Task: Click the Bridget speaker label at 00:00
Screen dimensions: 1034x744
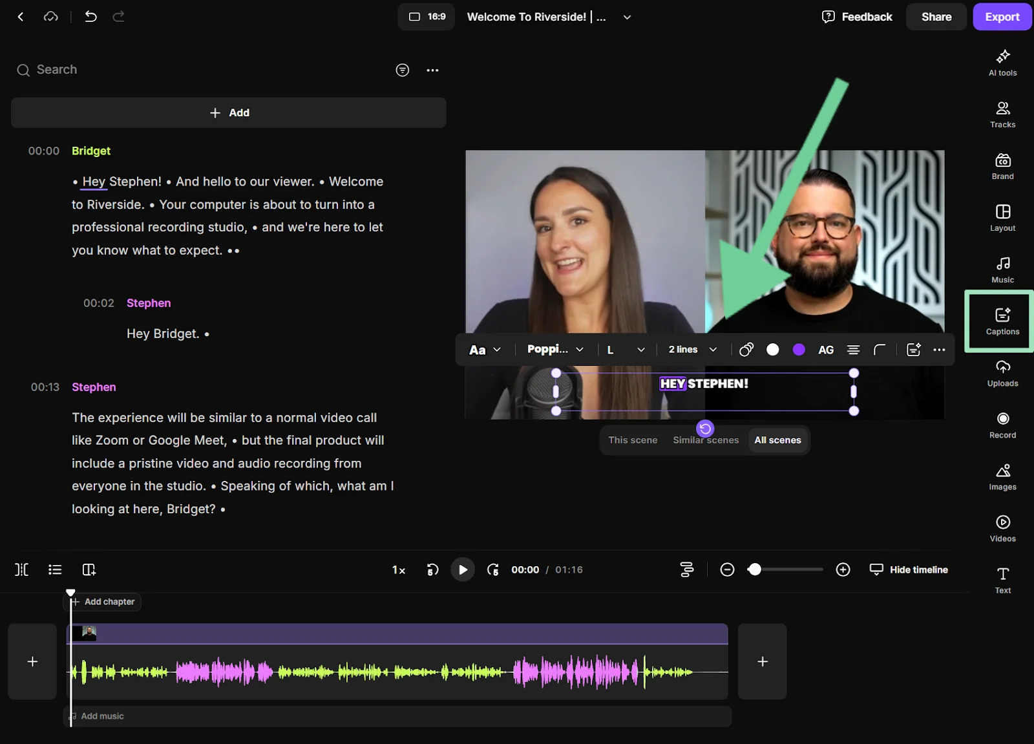Action: point(91,151)
